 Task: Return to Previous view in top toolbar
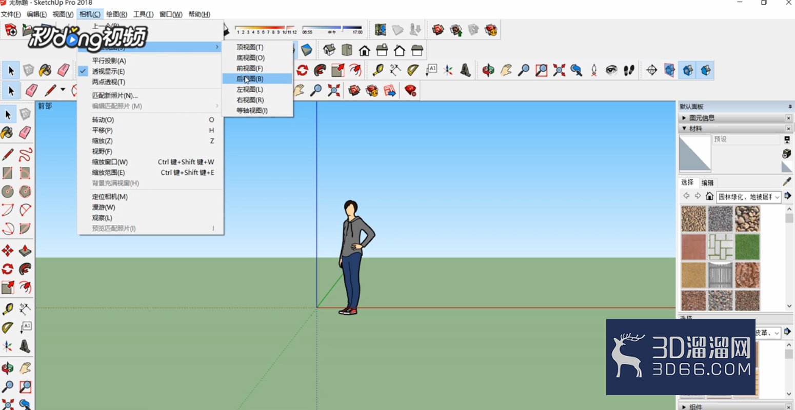(x=577, y=70)
